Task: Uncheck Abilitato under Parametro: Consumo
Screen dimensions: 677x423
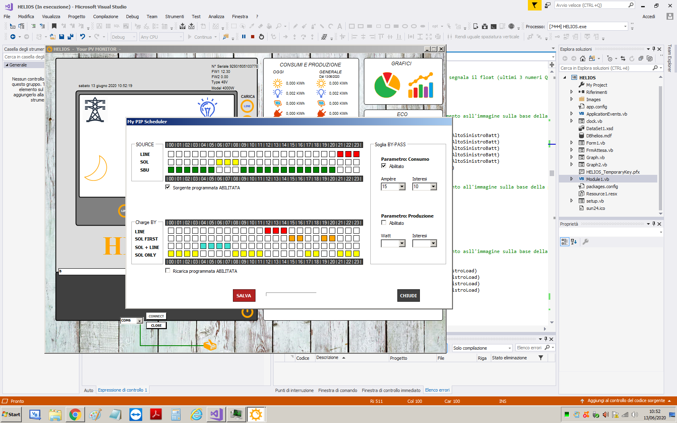Action: pos(384,166)
